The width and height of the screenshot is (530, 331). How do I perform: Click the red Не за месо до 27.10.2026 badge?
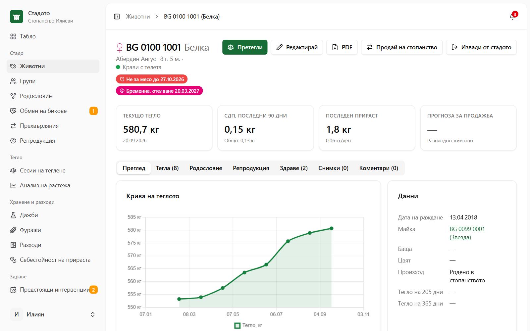[152, 79]
